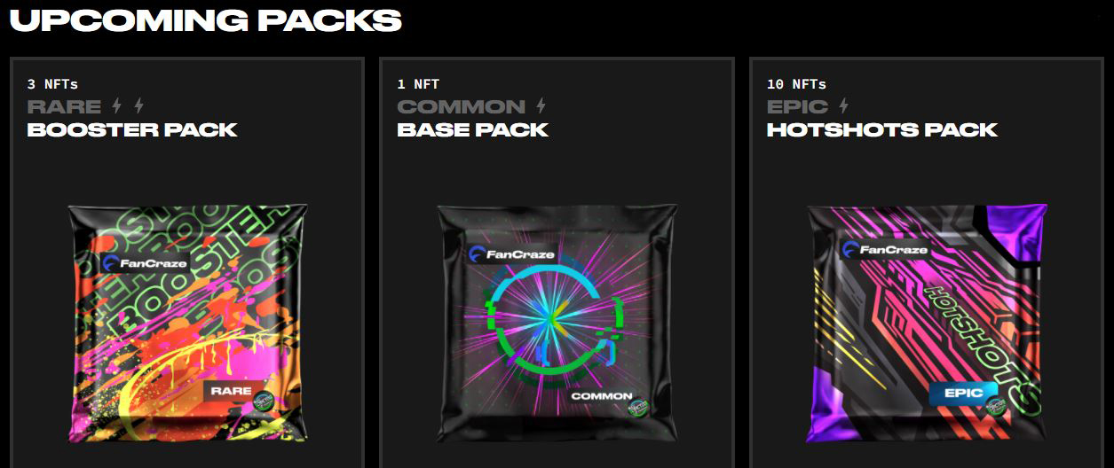The width and height of the screenshot is (1114, 468).
Task: Select the Booster pack image
Action: (188, 324)
